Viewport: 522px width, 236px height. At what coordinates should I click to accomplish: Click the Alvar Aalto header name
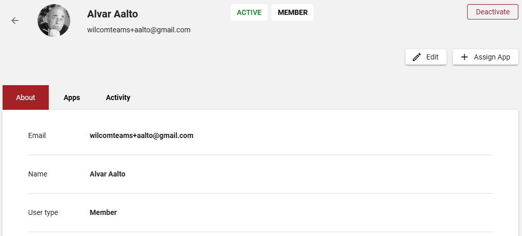tap(112, 14)
